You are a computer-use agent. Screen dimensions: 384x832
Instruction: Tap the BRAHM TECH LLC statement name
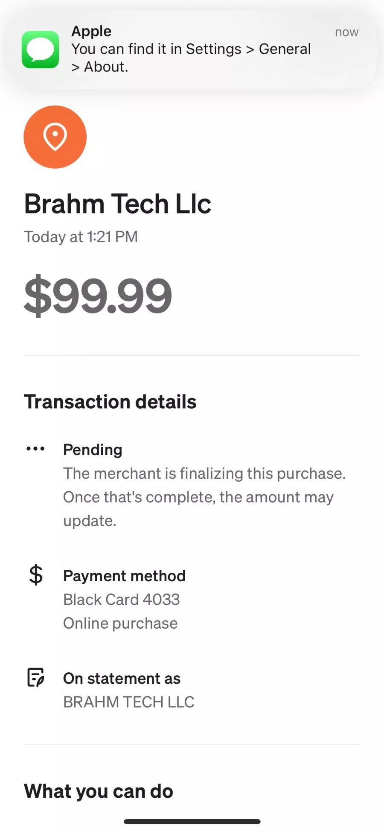pos(128,702)
